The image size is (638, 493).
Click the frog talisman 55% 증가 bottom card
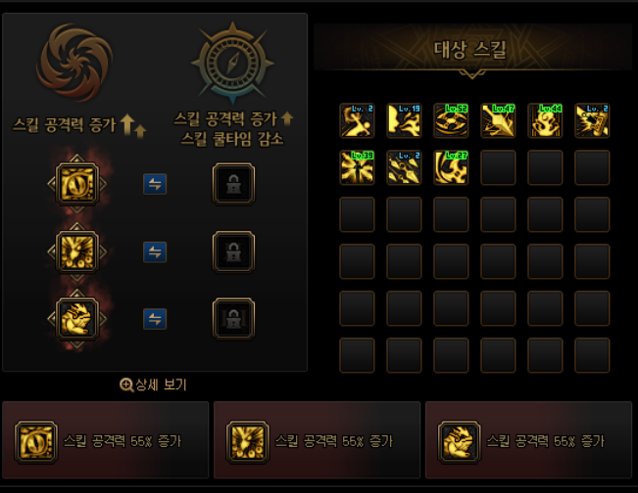(528, 440)
